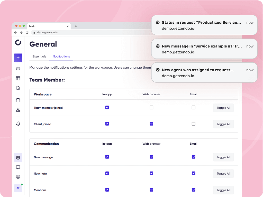Close the Zendo browser tab
The height and width of the screenshot is (197, 263).
(68, 26)
